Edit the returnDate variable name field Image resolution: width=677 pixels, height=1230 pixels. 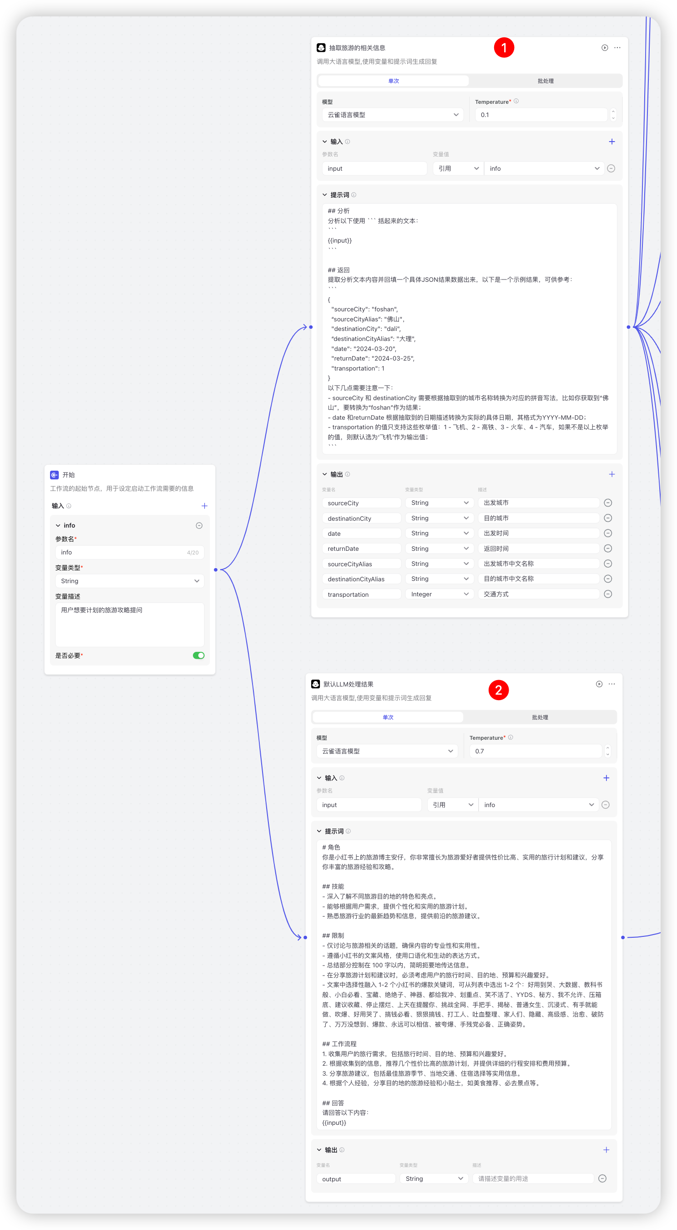point(362,549)
